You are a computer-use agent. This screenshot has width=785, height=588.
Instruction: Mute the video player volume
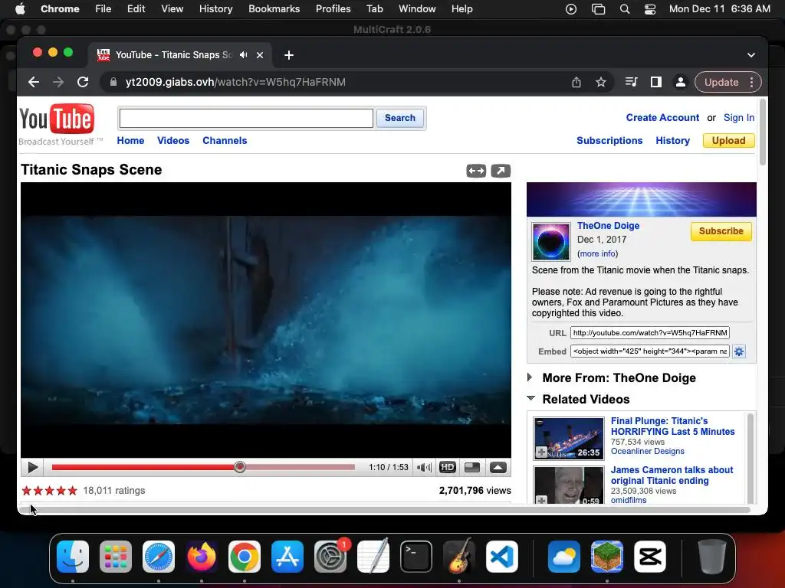click(423, 468)
